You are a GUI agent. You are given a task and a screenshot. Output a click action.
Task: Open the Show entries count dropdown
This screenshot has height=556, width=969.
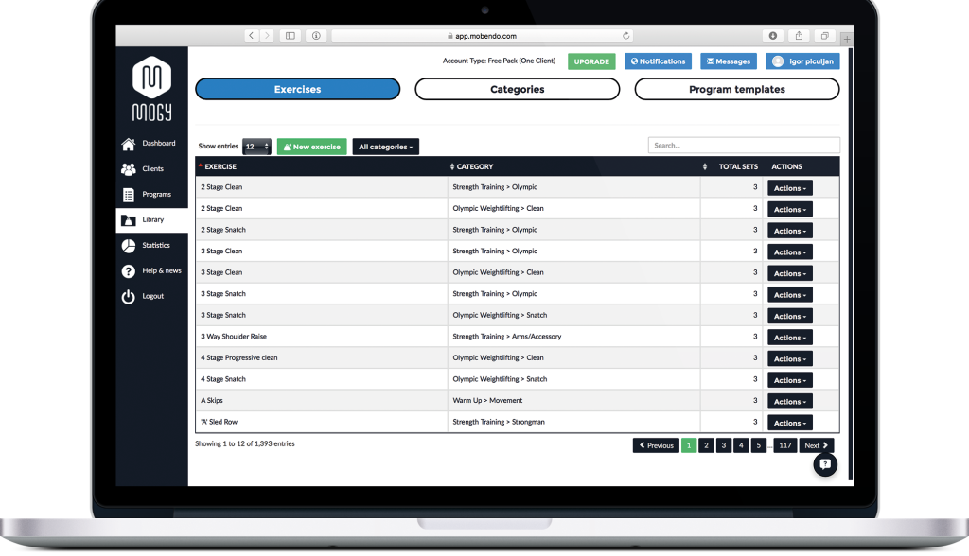[256, 147]
